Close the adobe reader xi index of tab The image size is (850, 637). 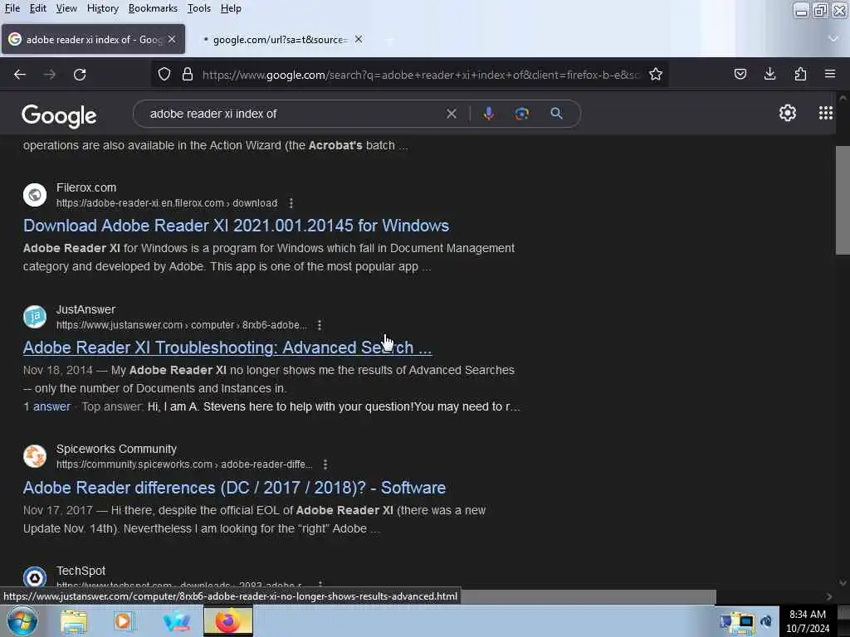[x=172, y=40]
